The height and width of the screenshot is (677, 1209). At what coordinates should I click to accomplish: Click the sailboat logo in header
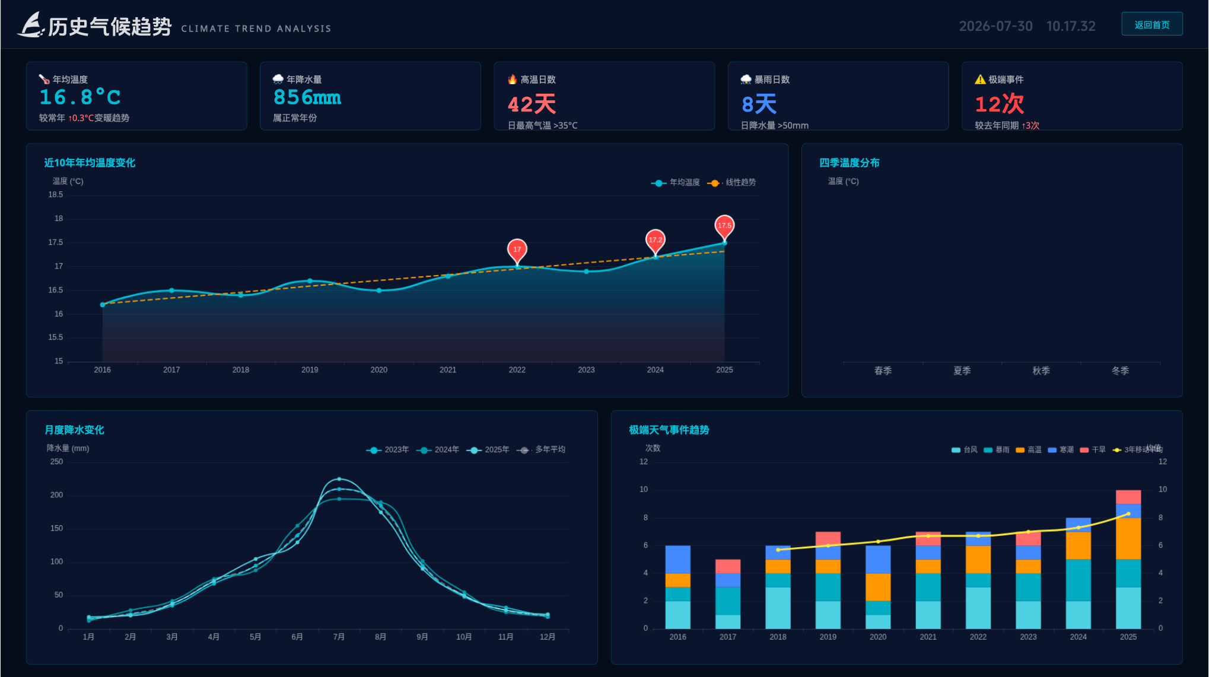[x=31, y=24]
